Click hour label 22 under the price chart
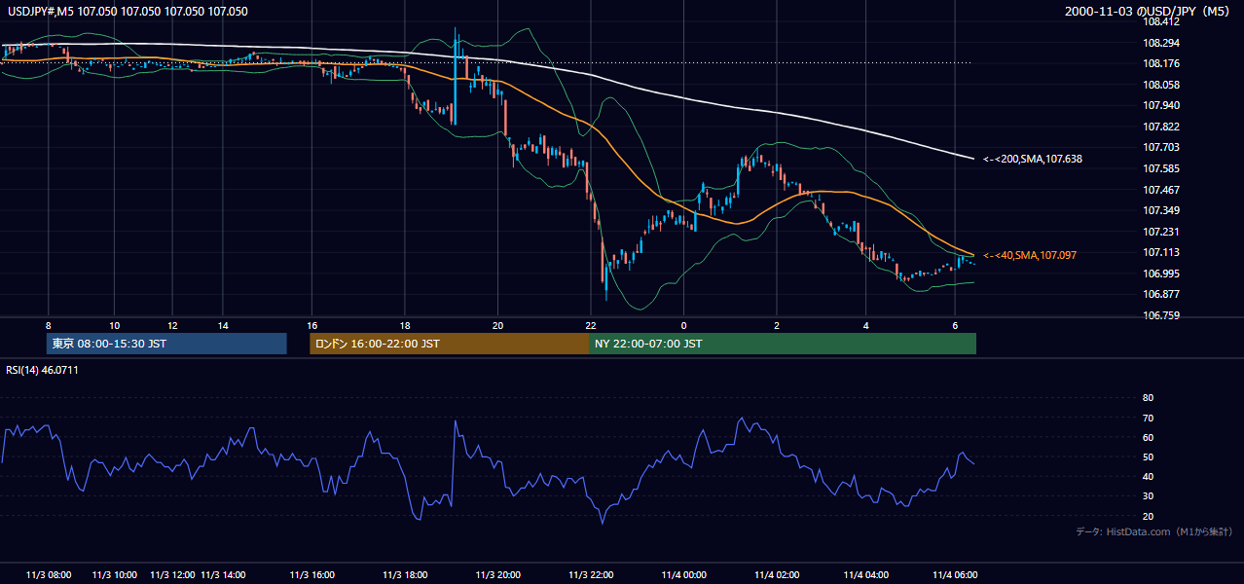The height and width of the screenshot is (584, 1244). [591, 325]
